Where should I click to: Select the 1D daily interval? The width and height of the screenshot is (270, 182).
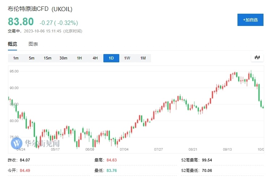point(111,58)
